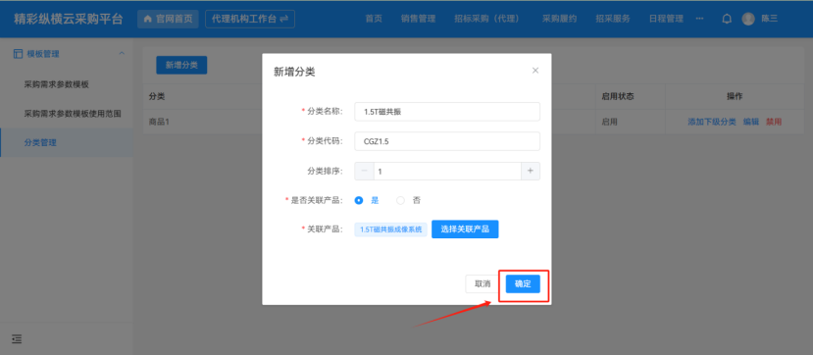Click 取消 in the dialog
Viewport: 813px width, 355px height.
click(x=483, y=284)
